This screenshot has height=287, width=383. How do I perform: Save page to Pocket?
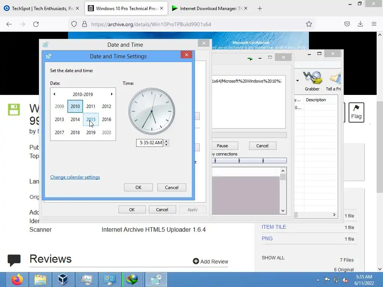tap(347, 24)
